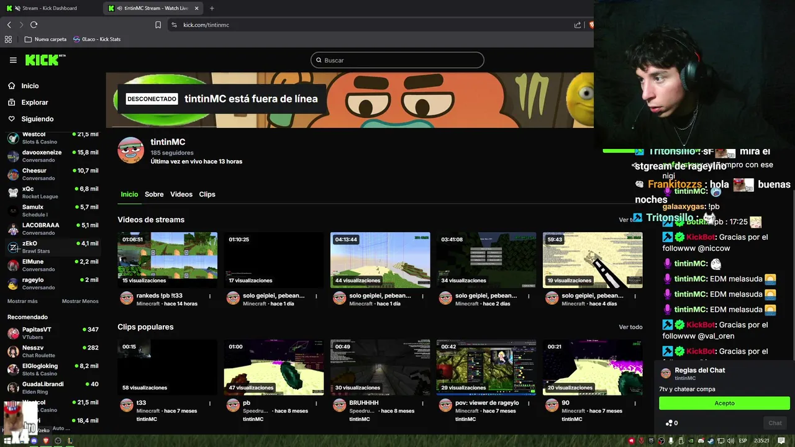The image size is (795, 447).
Task: Play the 04:13:44 stream video thumbnail
Action: click(x=380, y=260)
